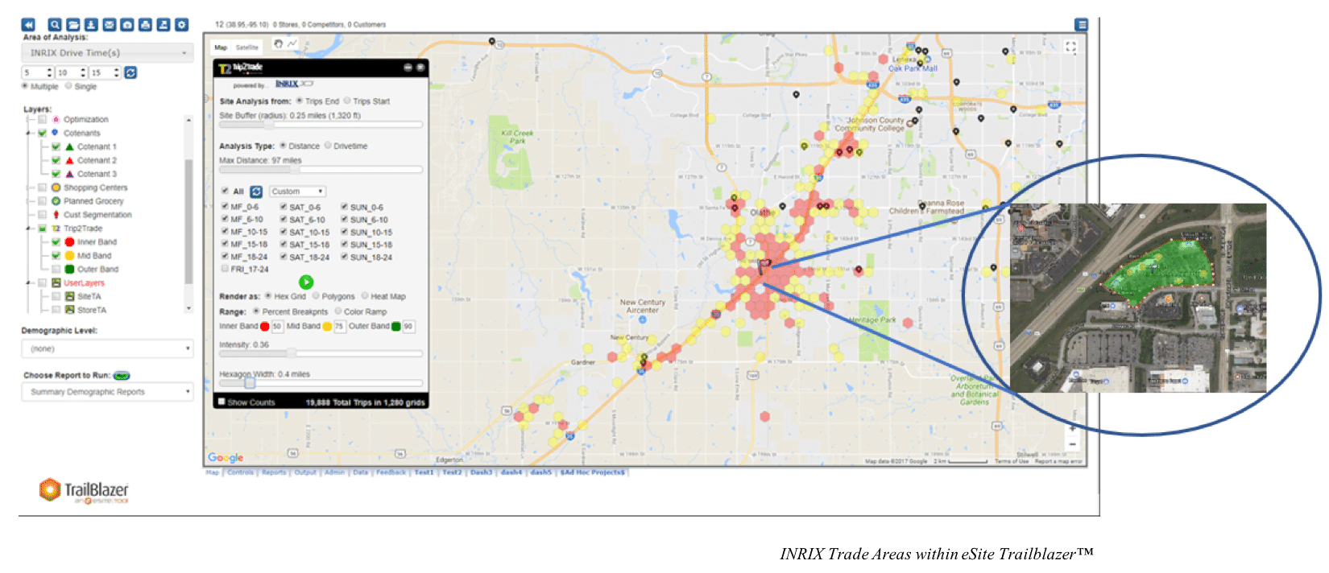Screen dimensions: 1329x573
Task: Refresh the drive time values
Action: (x=130, y=72)
